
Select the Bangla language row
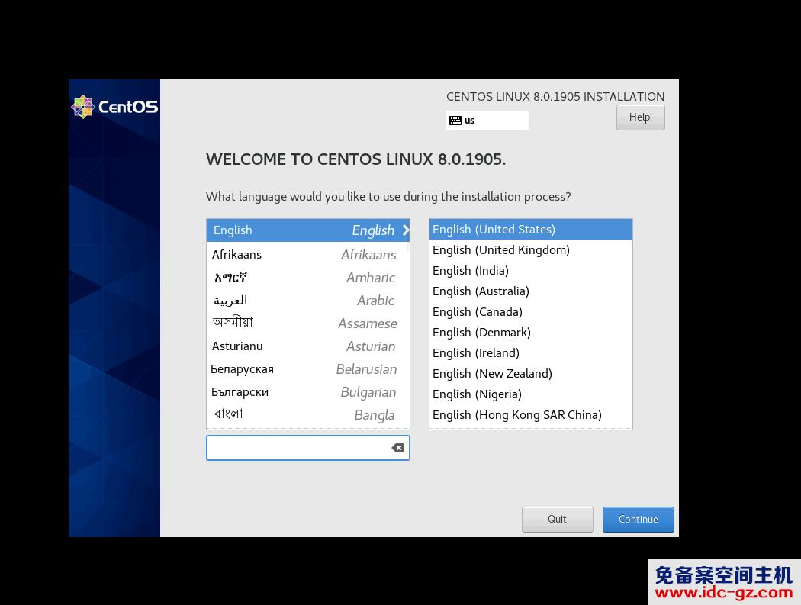(x=308, y=415)
